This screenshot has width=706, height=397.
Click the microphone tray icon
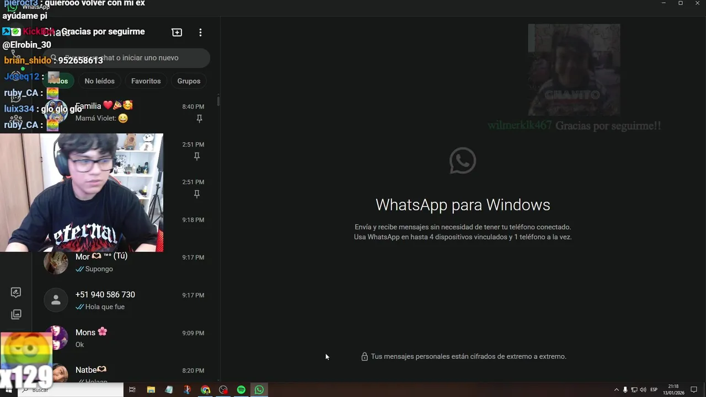(x=625, y=390)
